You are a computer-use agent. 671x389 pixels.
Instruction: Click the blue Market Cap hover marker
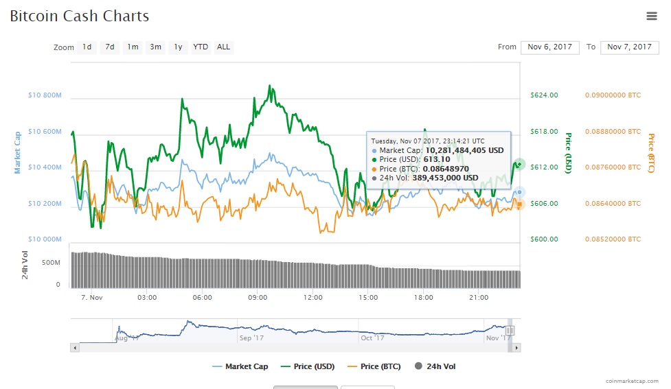(x=519, y=192)
